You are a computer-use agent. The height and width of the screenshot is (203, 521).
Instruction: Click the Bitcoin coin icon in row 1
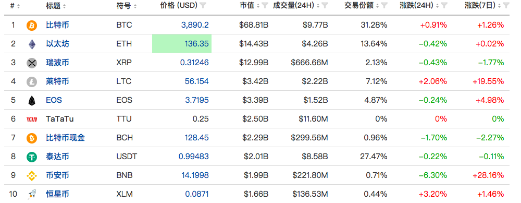32,25
